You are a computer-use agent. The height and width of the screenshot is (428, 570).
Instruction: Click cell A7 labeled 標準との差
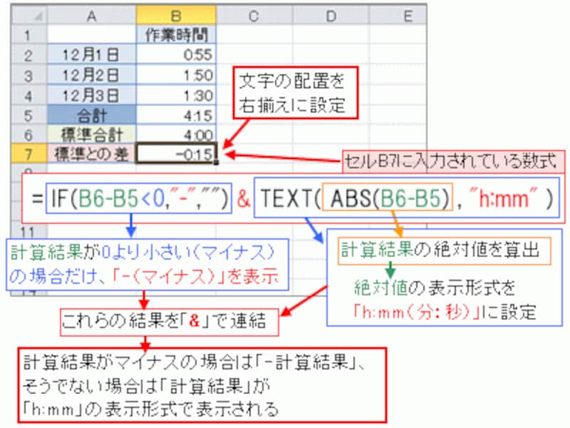coord(91,153)
